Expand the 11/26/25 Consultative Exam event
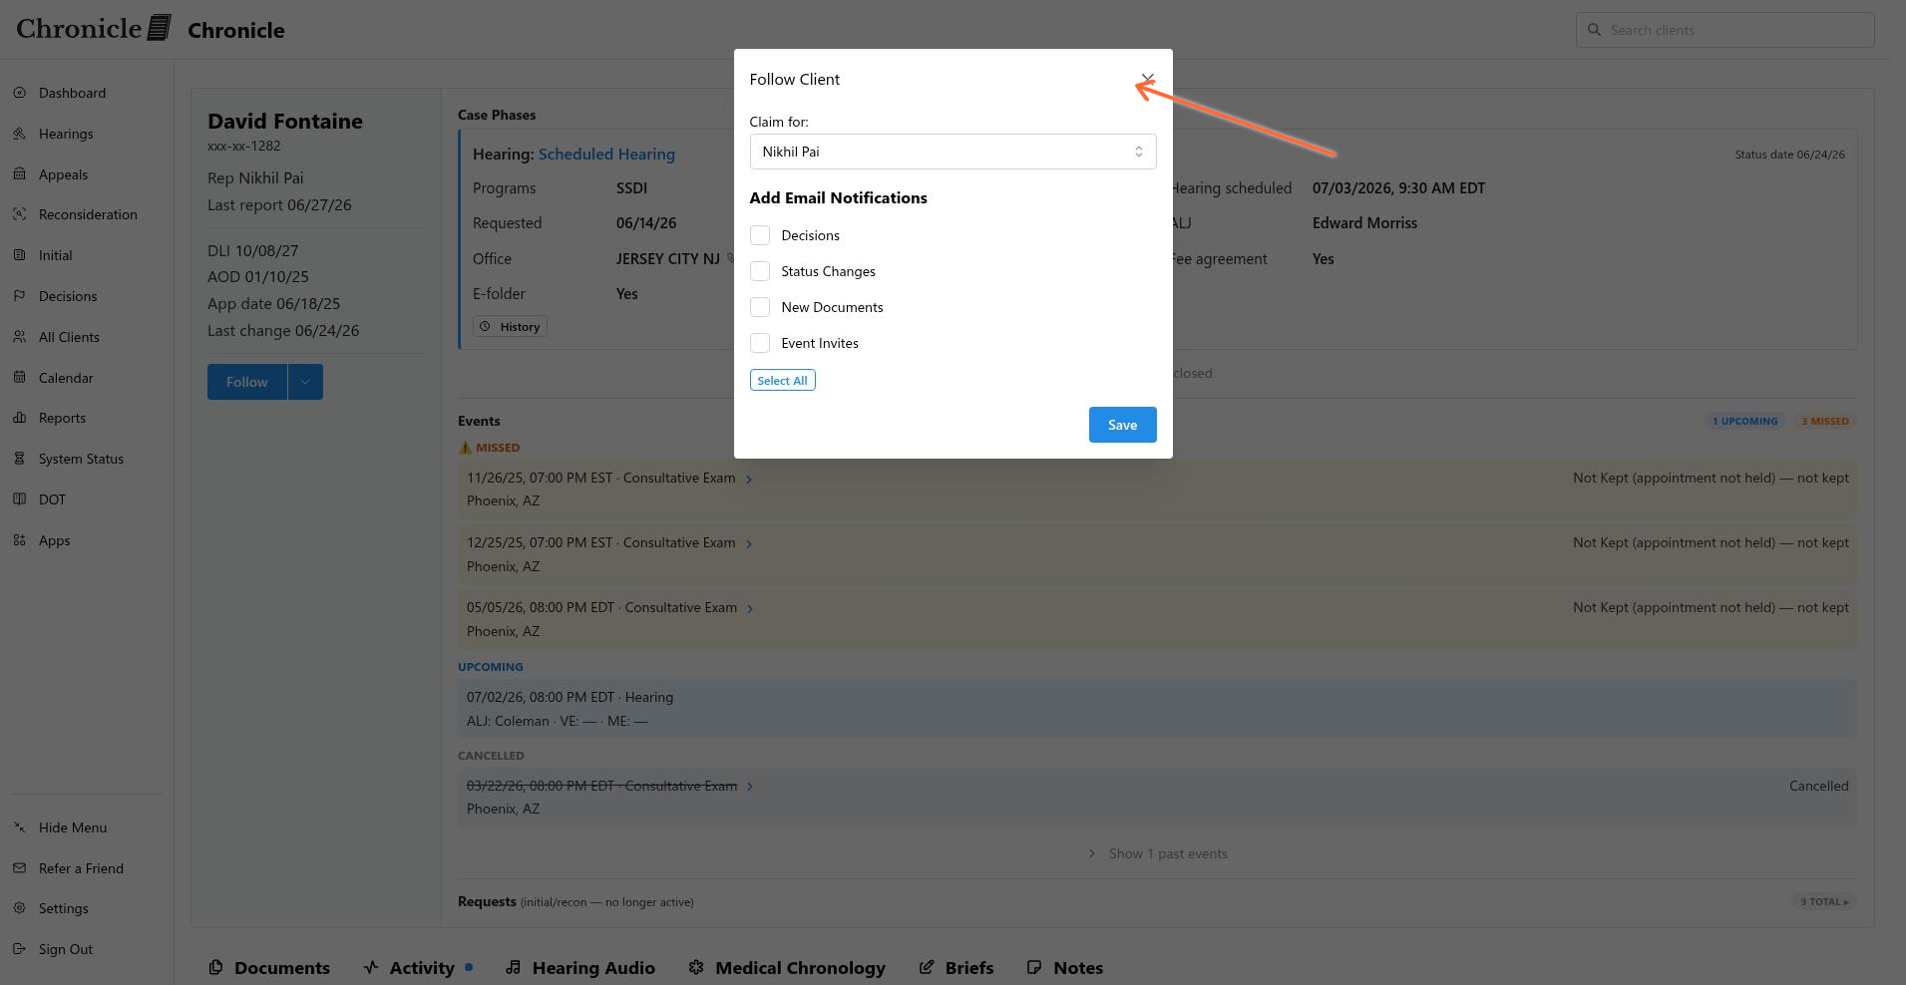The image size is (1906, 985). (x=749, y=480)
